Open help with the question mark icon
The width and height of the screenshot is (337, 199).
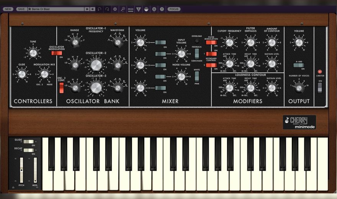coord(162,9)
